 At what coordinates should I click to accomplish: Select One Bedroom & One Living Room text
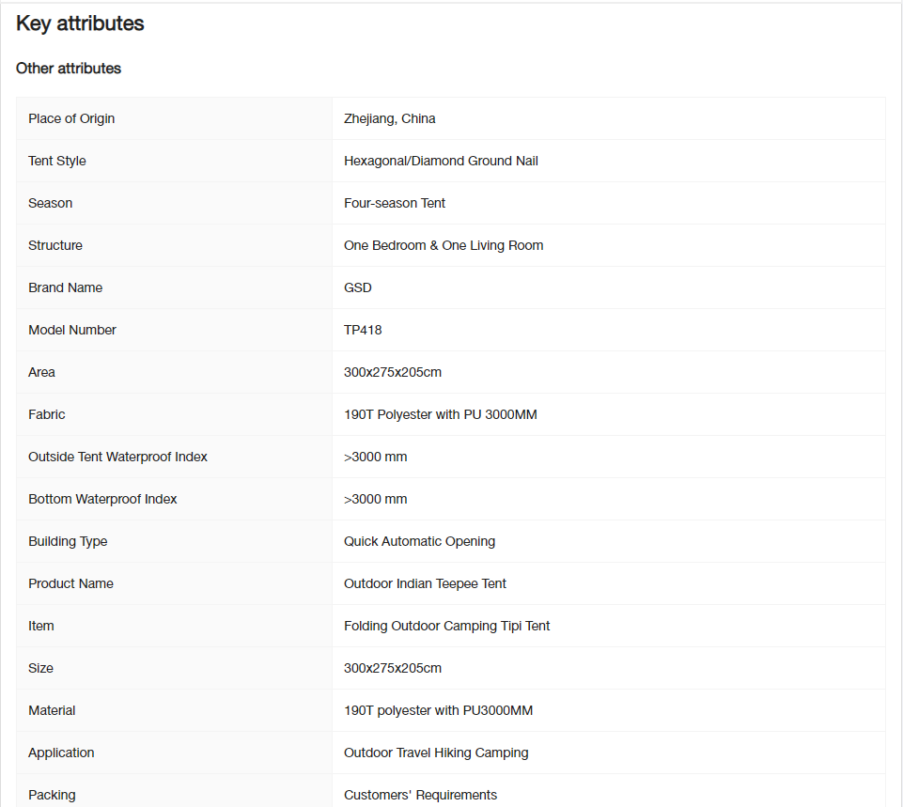coord(444,245)
